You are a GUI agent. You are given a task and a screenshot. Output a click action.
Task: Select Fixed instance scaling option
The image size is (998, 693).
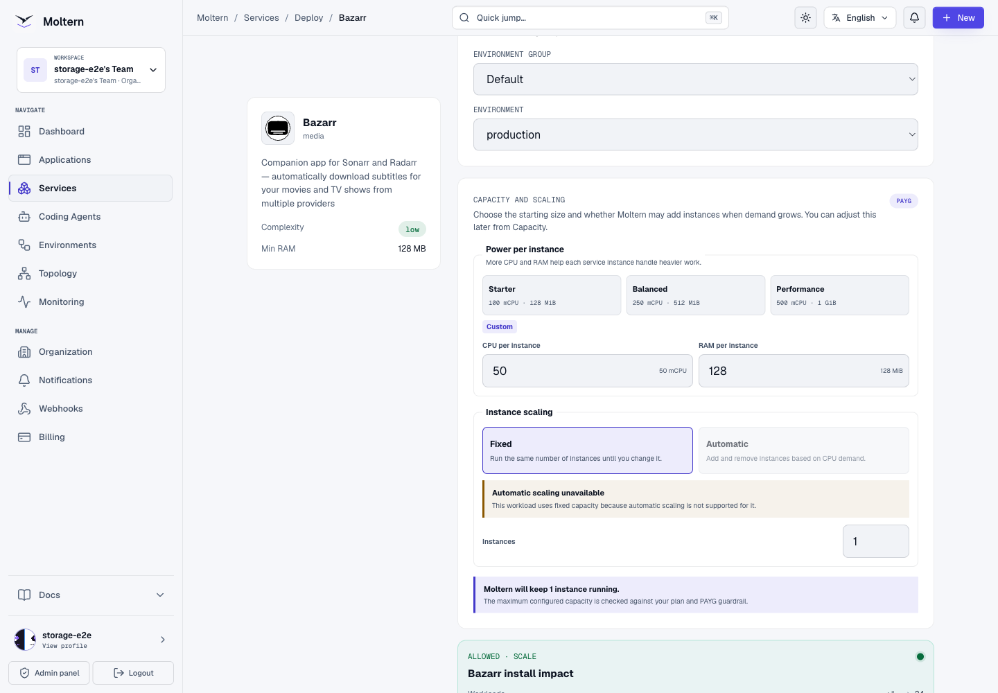(x=588, y=450)
